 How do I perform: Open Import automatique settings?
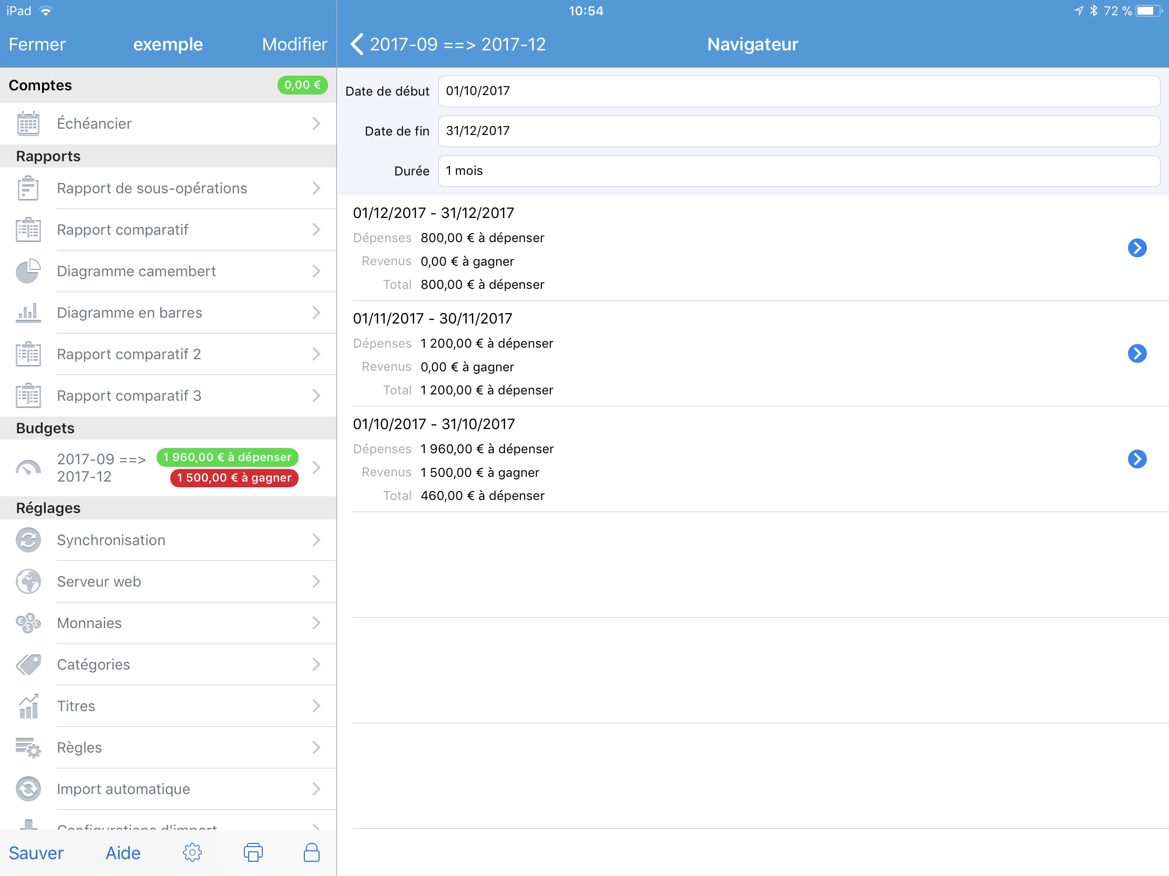click(x=168, y=789)
